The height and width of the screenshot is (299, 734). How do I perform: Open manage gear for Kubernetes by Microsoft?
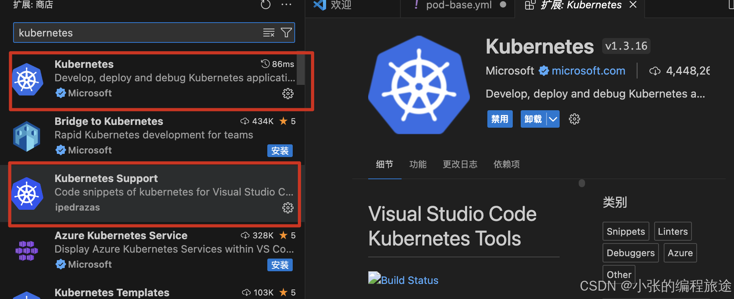pos(288,94)
